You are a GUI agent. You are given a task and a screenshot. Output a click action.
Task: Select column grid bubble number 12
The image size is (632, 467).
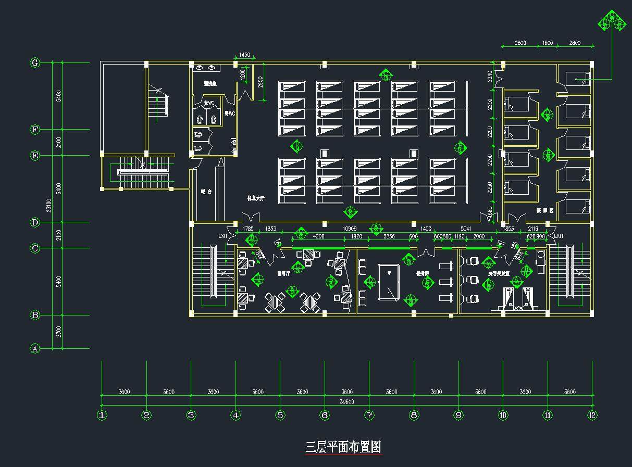(592, 415)
